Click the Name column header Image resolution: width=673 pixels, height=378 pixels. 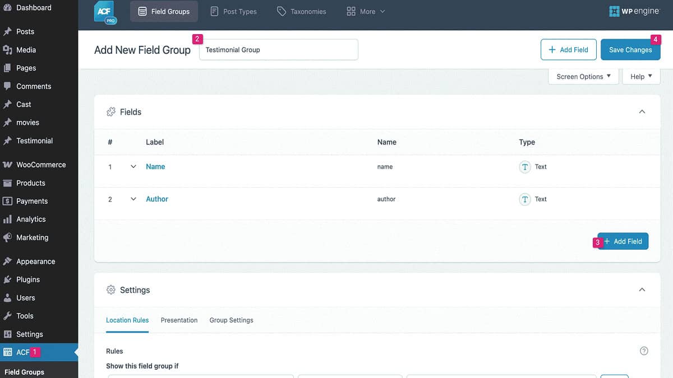click(387, 142)
